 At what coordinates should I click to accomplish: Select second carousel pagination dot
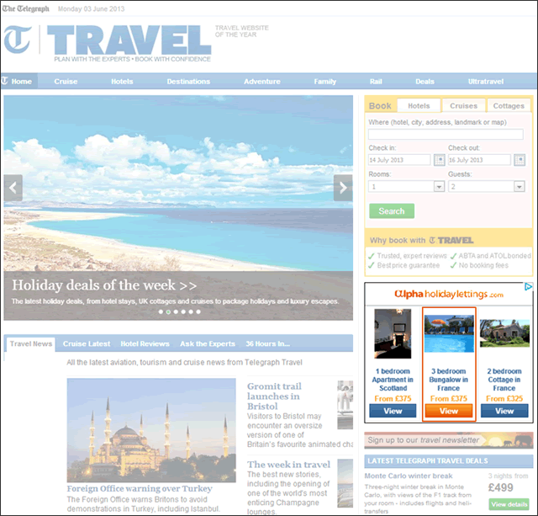(x=168, y=311)
